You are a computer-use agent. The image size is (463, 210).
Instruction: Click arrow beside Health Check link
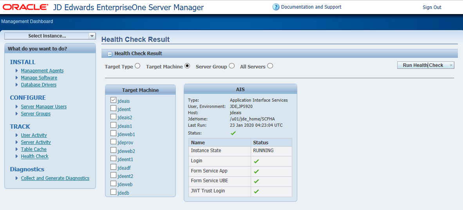pos(16,156)
